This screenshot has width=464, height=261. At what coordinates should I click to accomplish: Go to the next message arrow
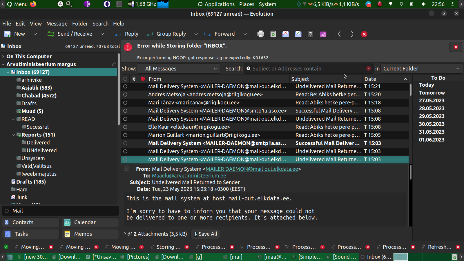click(352, 34)
